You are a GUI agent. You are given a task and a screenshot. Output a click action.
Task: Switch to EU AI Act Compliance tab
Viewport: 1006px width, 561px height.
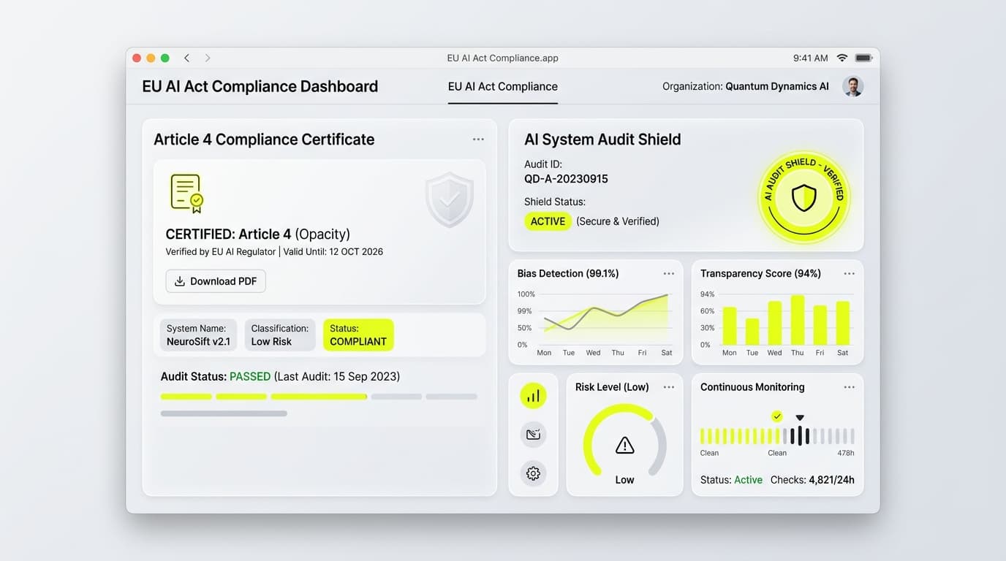503,86
